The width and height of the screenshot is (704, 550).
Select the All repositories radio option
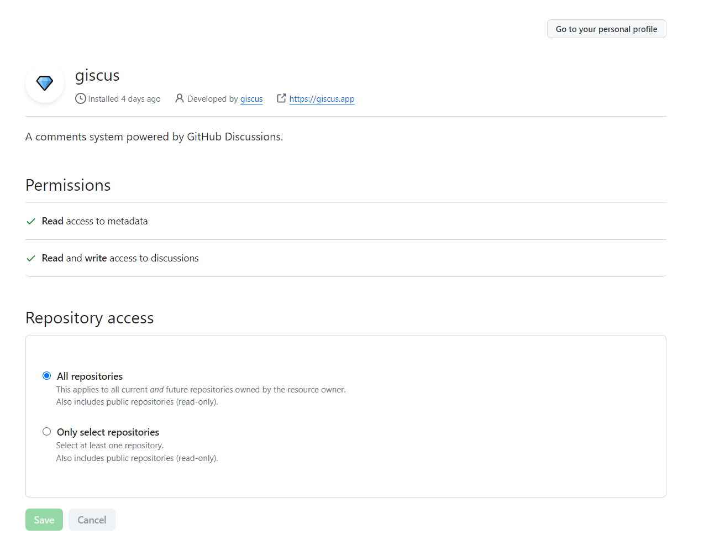(x=47, y=376)
